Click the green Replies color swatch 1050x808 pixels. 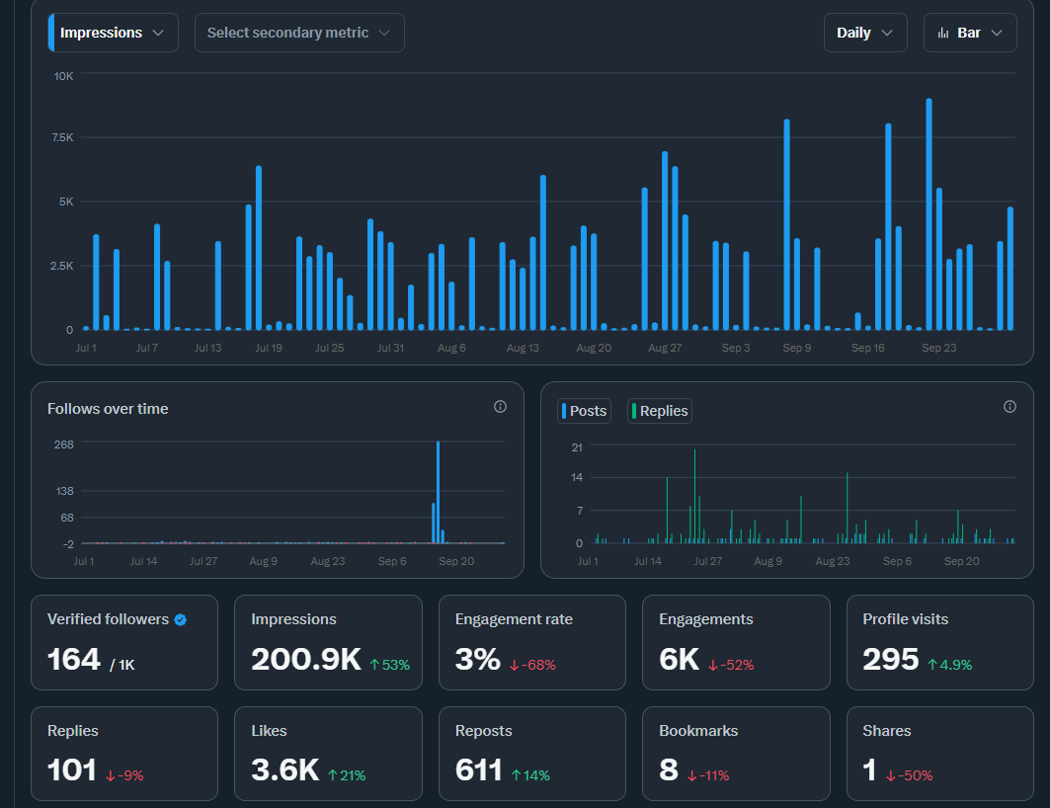[634, 411]
